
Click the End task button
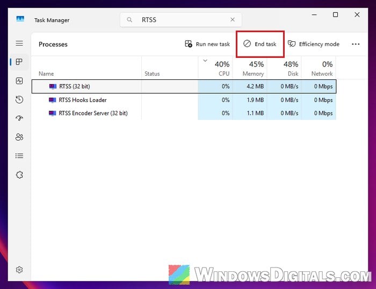tap(260, 44)
